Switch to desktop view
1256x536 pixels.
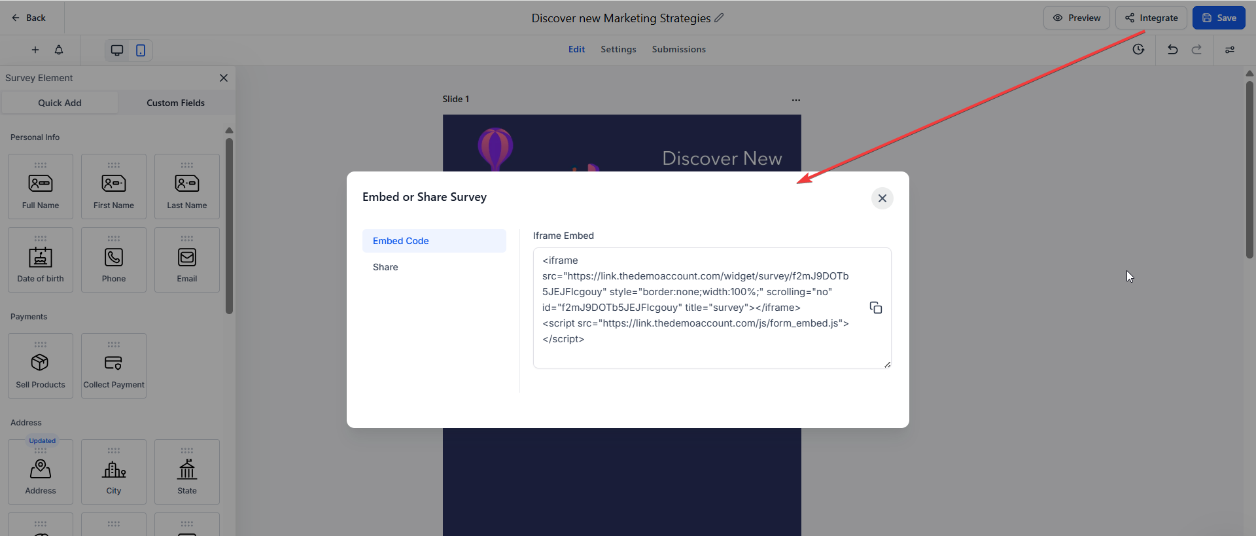[x=117, y=50]
